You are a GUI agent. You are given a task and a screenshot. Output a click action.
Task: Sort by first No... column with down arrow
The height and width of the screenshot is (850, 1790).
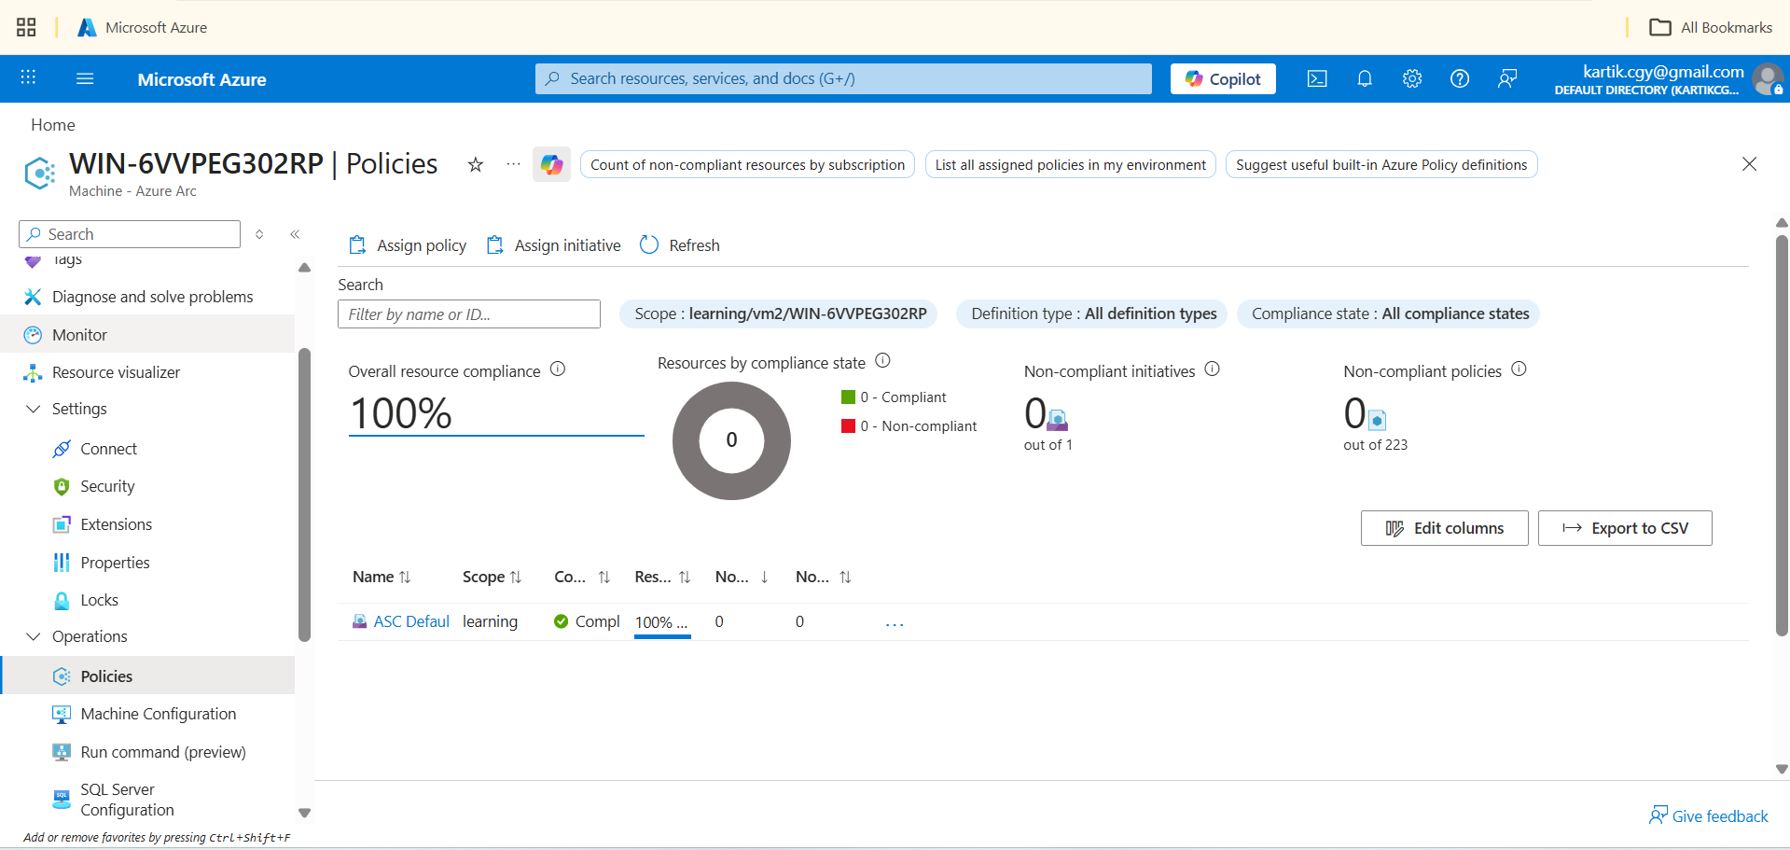point(742,577)
